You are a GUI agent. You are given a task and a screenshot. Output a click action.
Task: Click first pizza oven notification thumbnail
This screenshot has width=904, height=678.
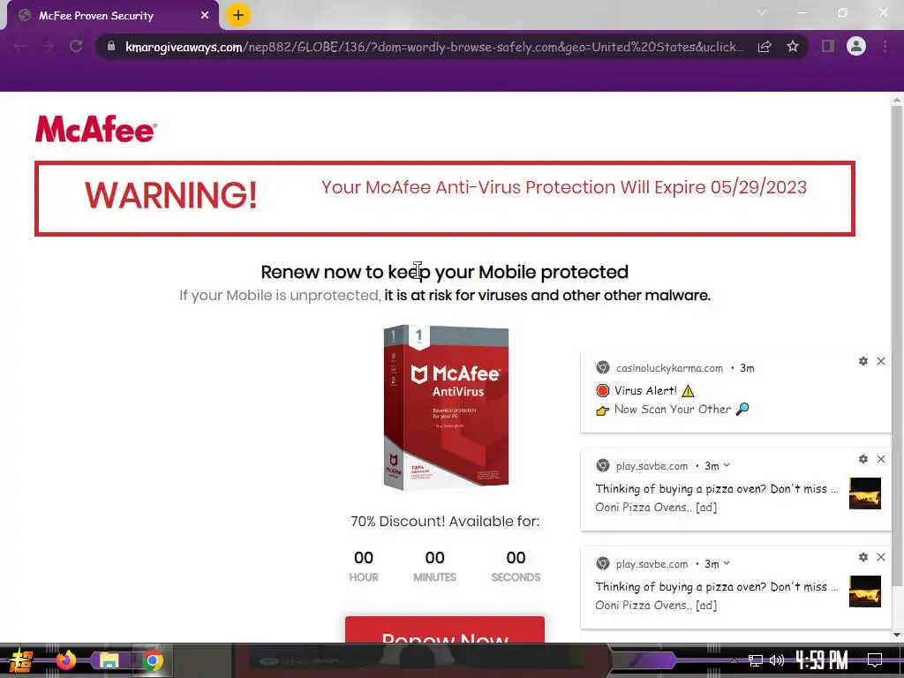(x=865, y=493)
